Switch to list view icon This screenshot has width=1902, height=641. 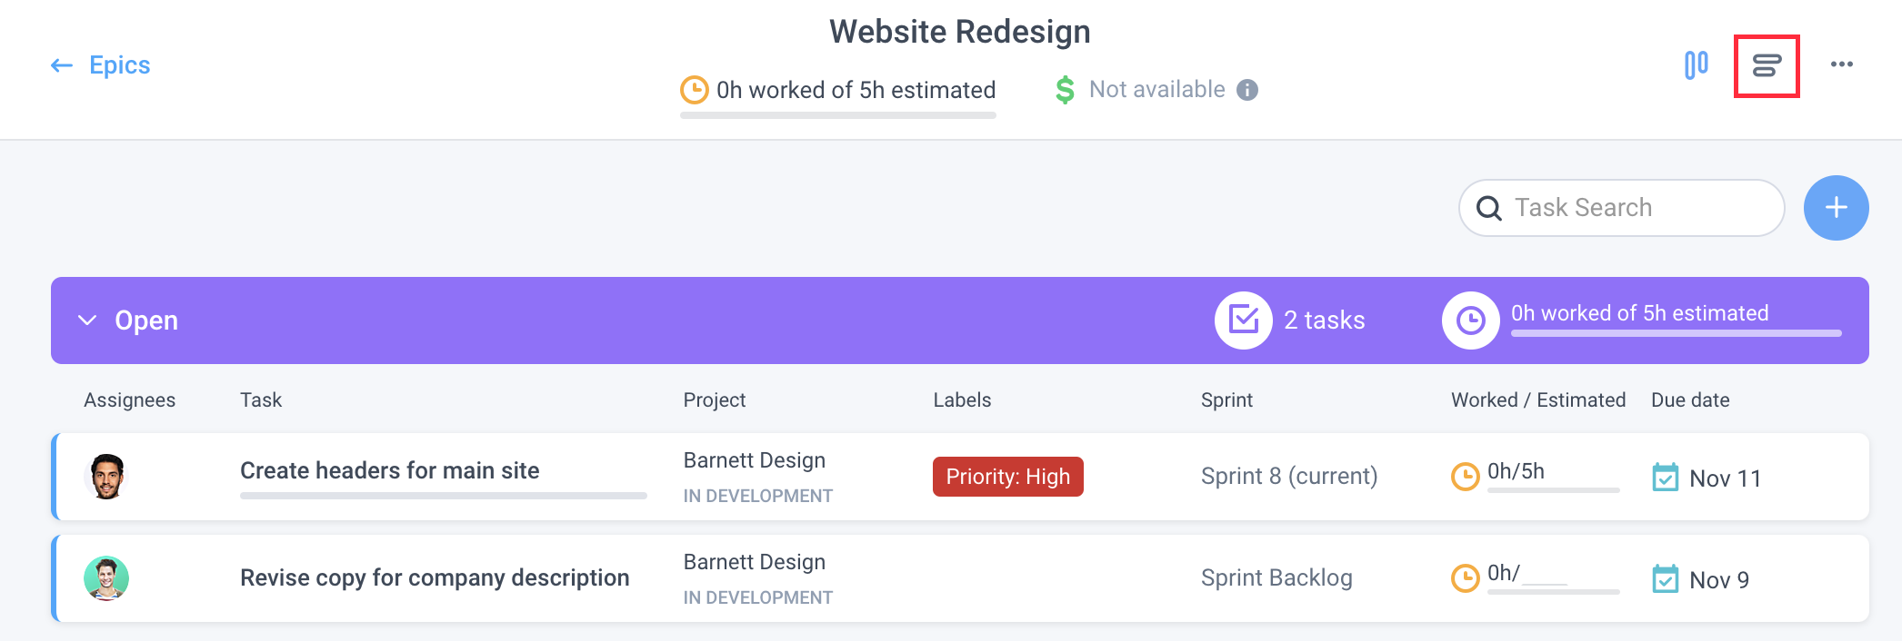(x=1767, y=65)
